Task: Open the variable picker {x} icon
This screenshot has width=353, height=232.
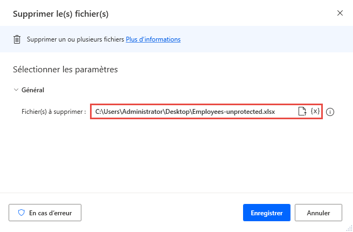Action: (315, 112)
